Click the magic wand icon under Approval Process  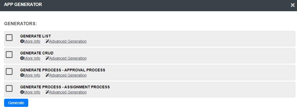(47, 75)
